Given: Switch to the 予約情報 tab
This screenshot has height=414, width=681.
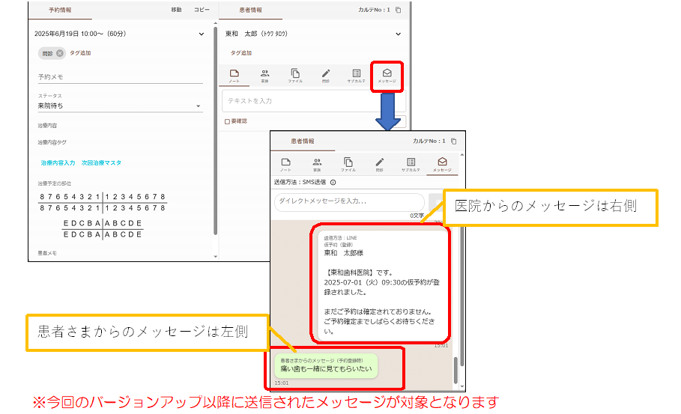Looking at the screenshot, I should [x=60, y=10].
